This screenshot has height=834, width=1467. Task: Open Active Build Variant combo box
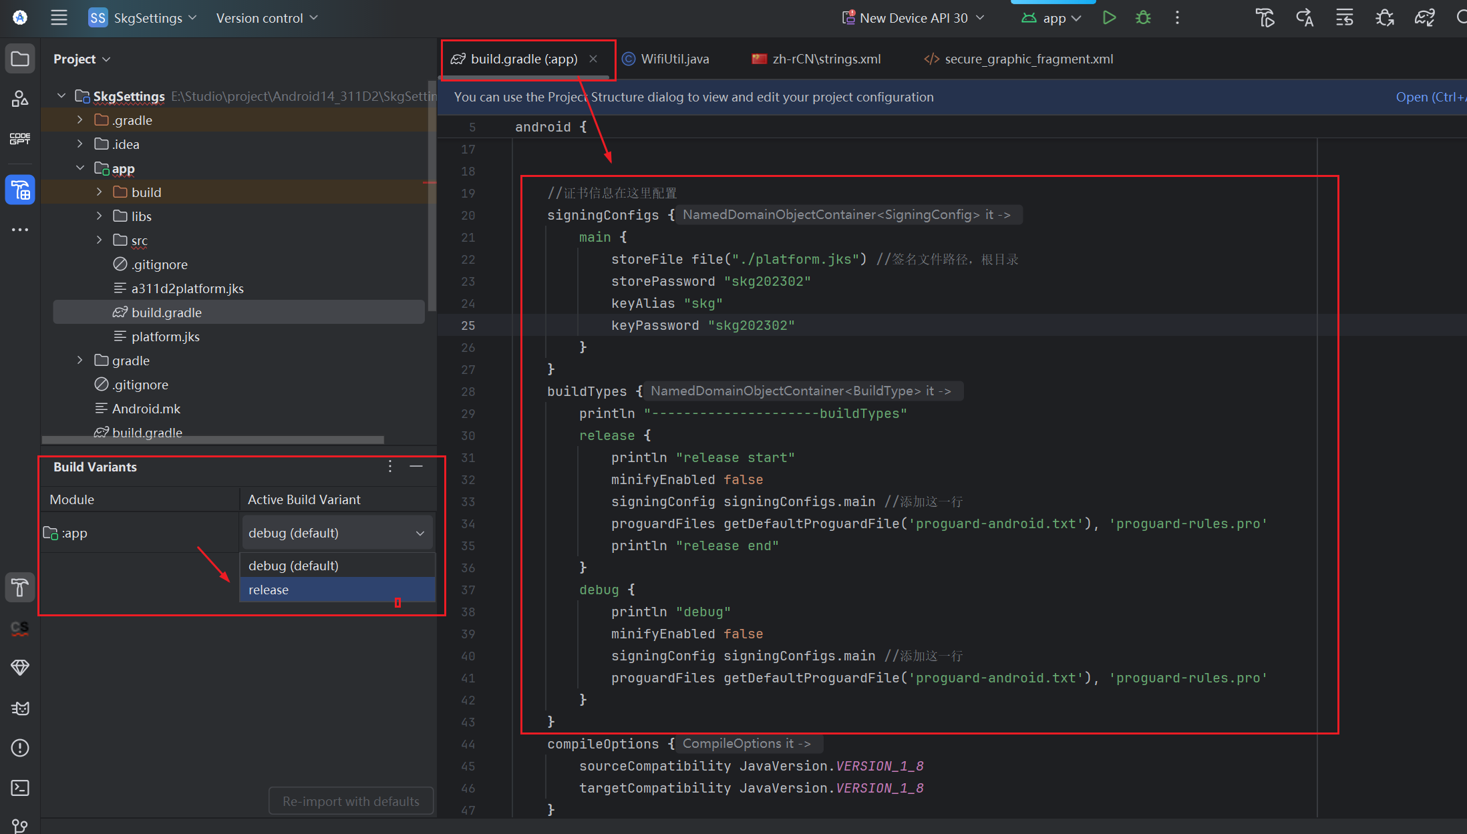337,533
